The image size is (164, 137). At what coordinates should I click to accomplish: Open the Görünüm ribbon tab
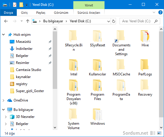pos(61,13)
